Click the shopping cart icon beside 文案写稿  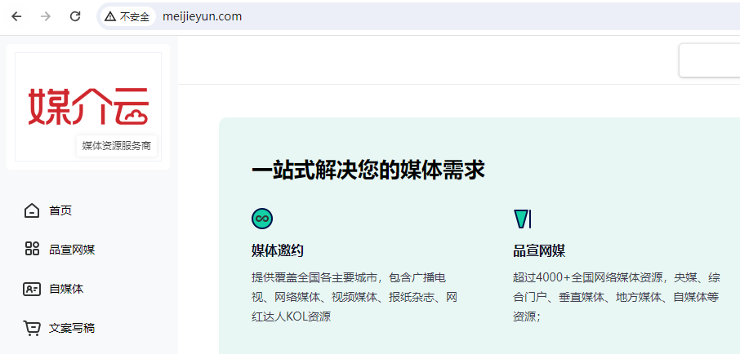pos(32,328)
